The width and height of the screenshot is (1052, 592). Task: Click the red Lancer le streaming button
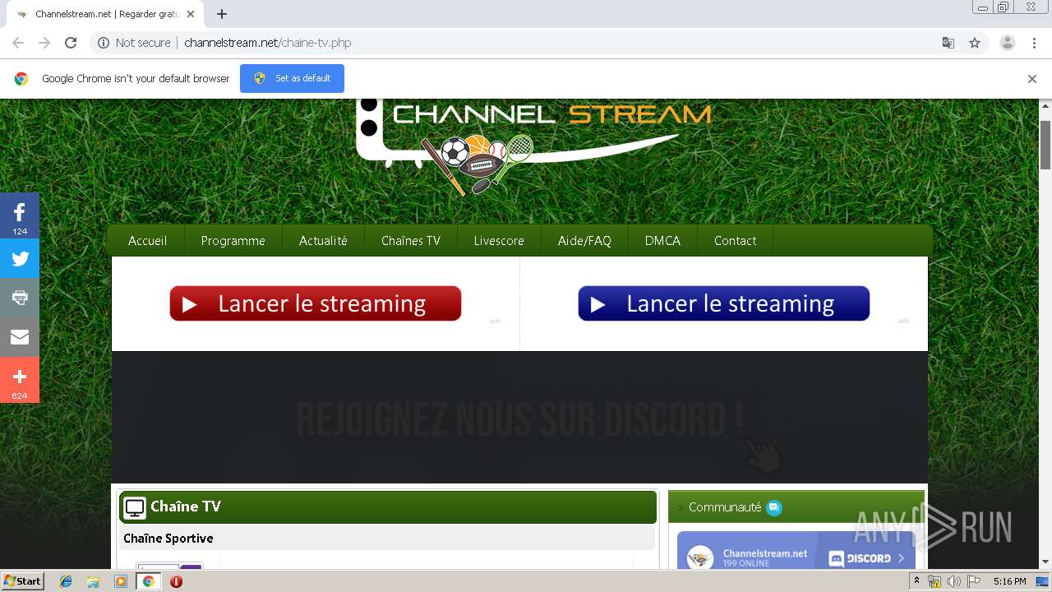pyautogui.click(x=316, y=303)
